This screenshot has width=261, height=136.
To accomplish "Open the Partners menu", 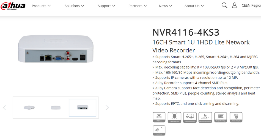I will (138, 6).
